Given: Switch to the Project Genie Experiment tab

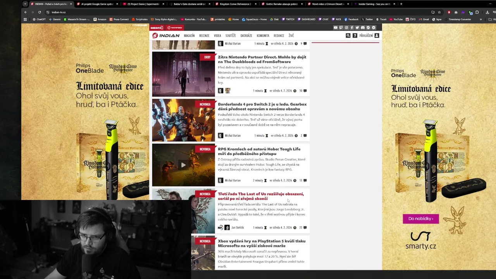Looking at the screenshot, I should click(143, 4).
